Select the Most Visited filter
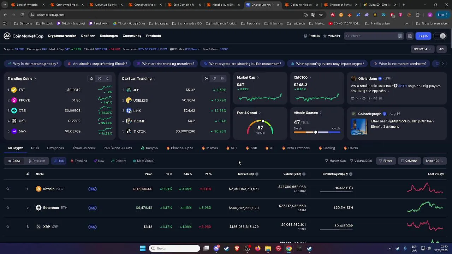Screen dimensions: 452x254 click(x=143, y=161)
